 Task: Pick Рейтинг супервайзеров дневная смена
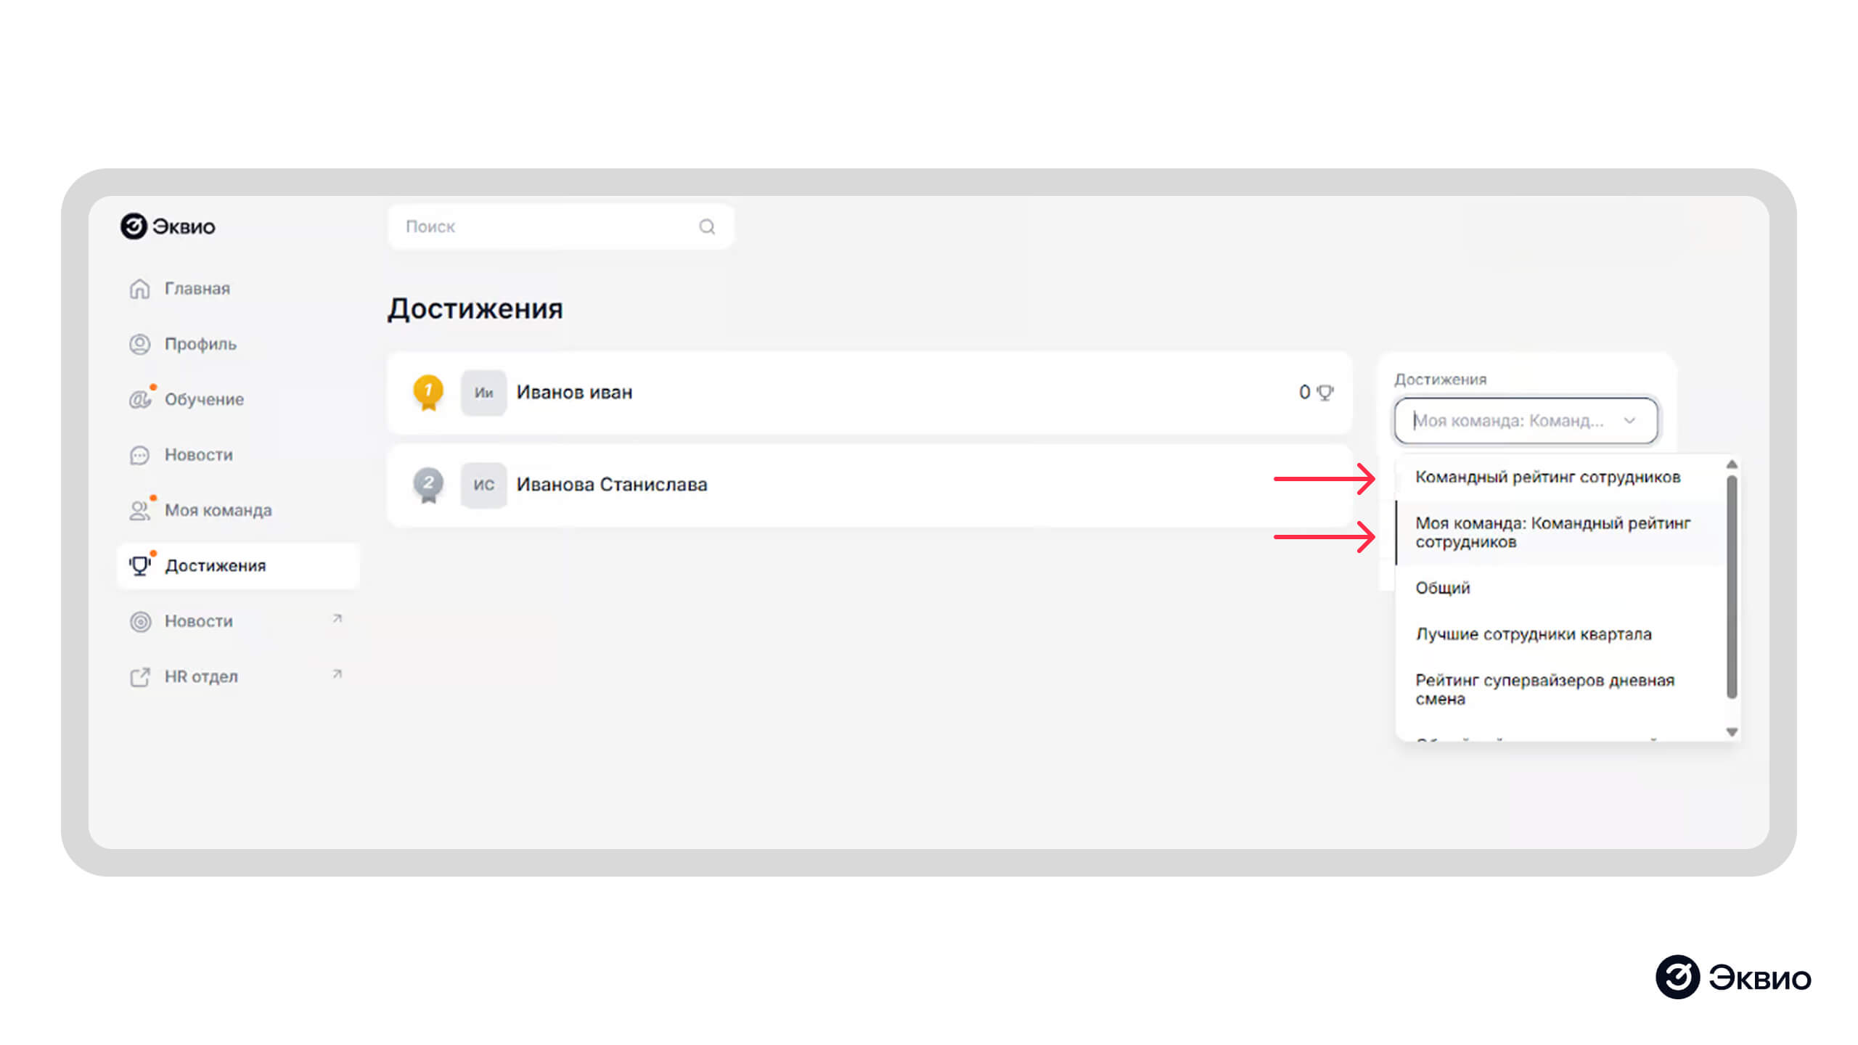tap(1544, 689)
